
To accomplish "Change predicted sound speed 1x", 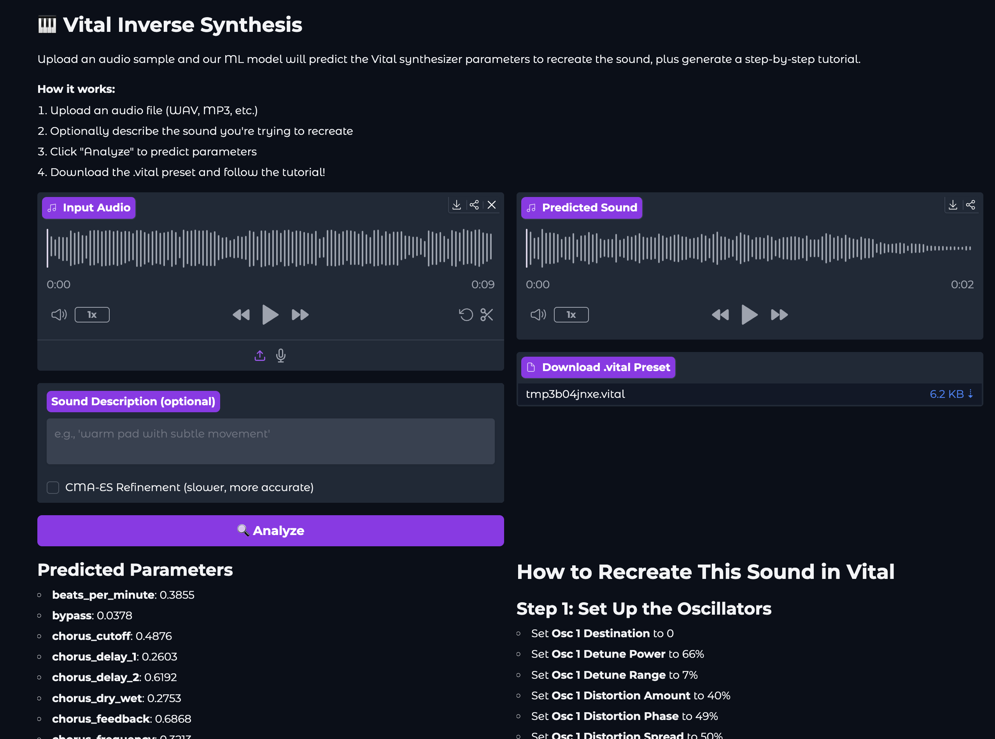I will coord(571,315).
